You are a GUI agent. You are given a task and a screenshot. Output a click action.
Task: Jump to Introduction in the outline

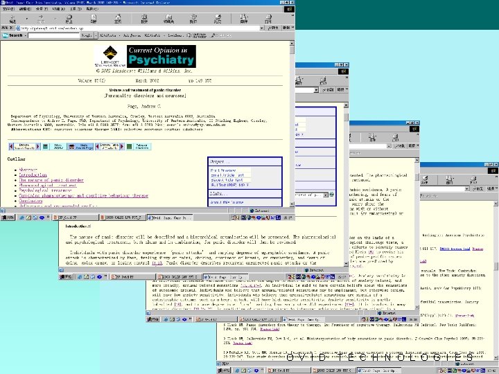[x=33, y=175]
